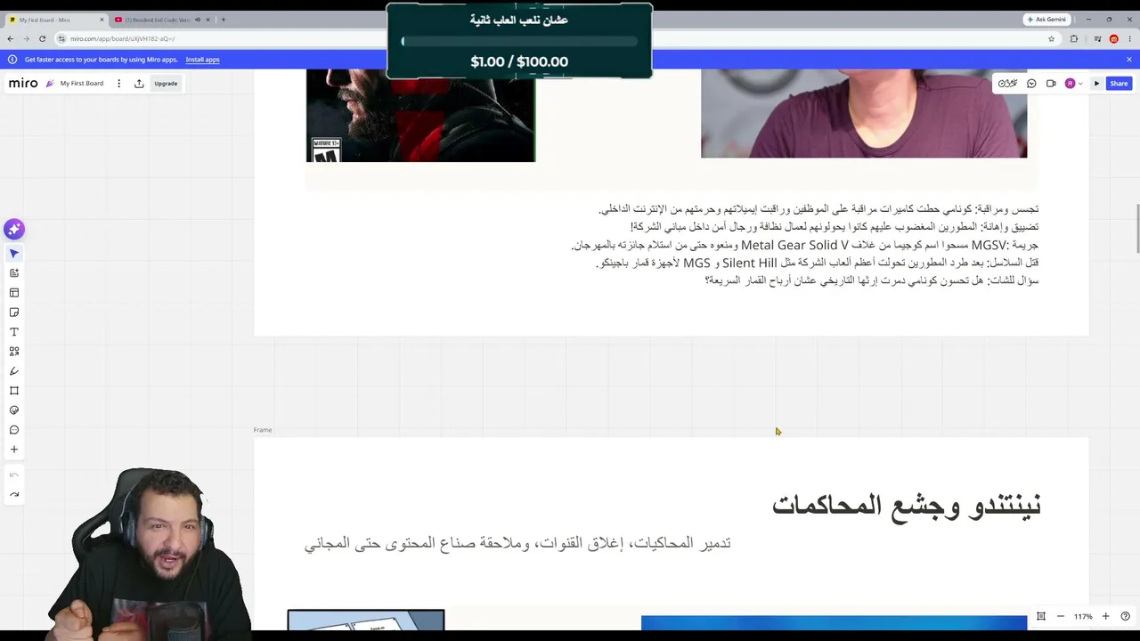Click the line starting 'تضييق وإهانة'
Image resolution: width=1140 pixels, height=641 pixels.
[x=835, y=227]
